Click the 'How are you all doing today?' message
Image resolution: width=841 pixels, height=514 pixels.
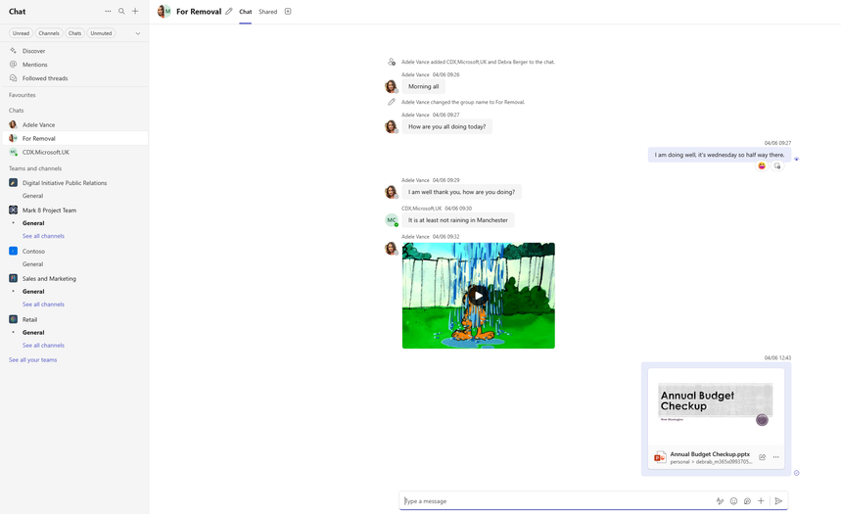click(446, 126)
